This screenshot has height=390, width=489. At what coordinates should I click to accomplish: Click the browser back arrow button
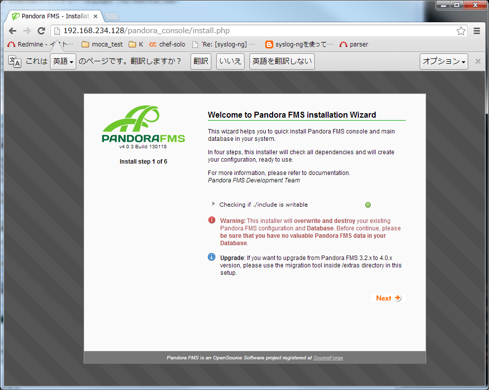click(12, 31)
